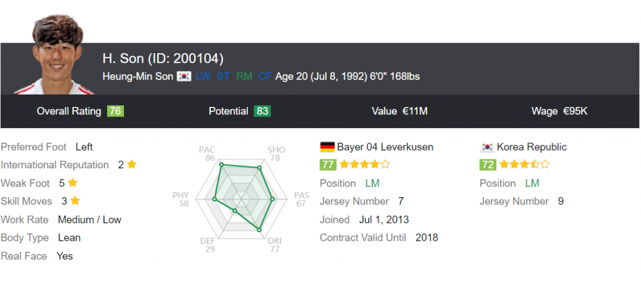Open the LW position link

pos(203,76)
